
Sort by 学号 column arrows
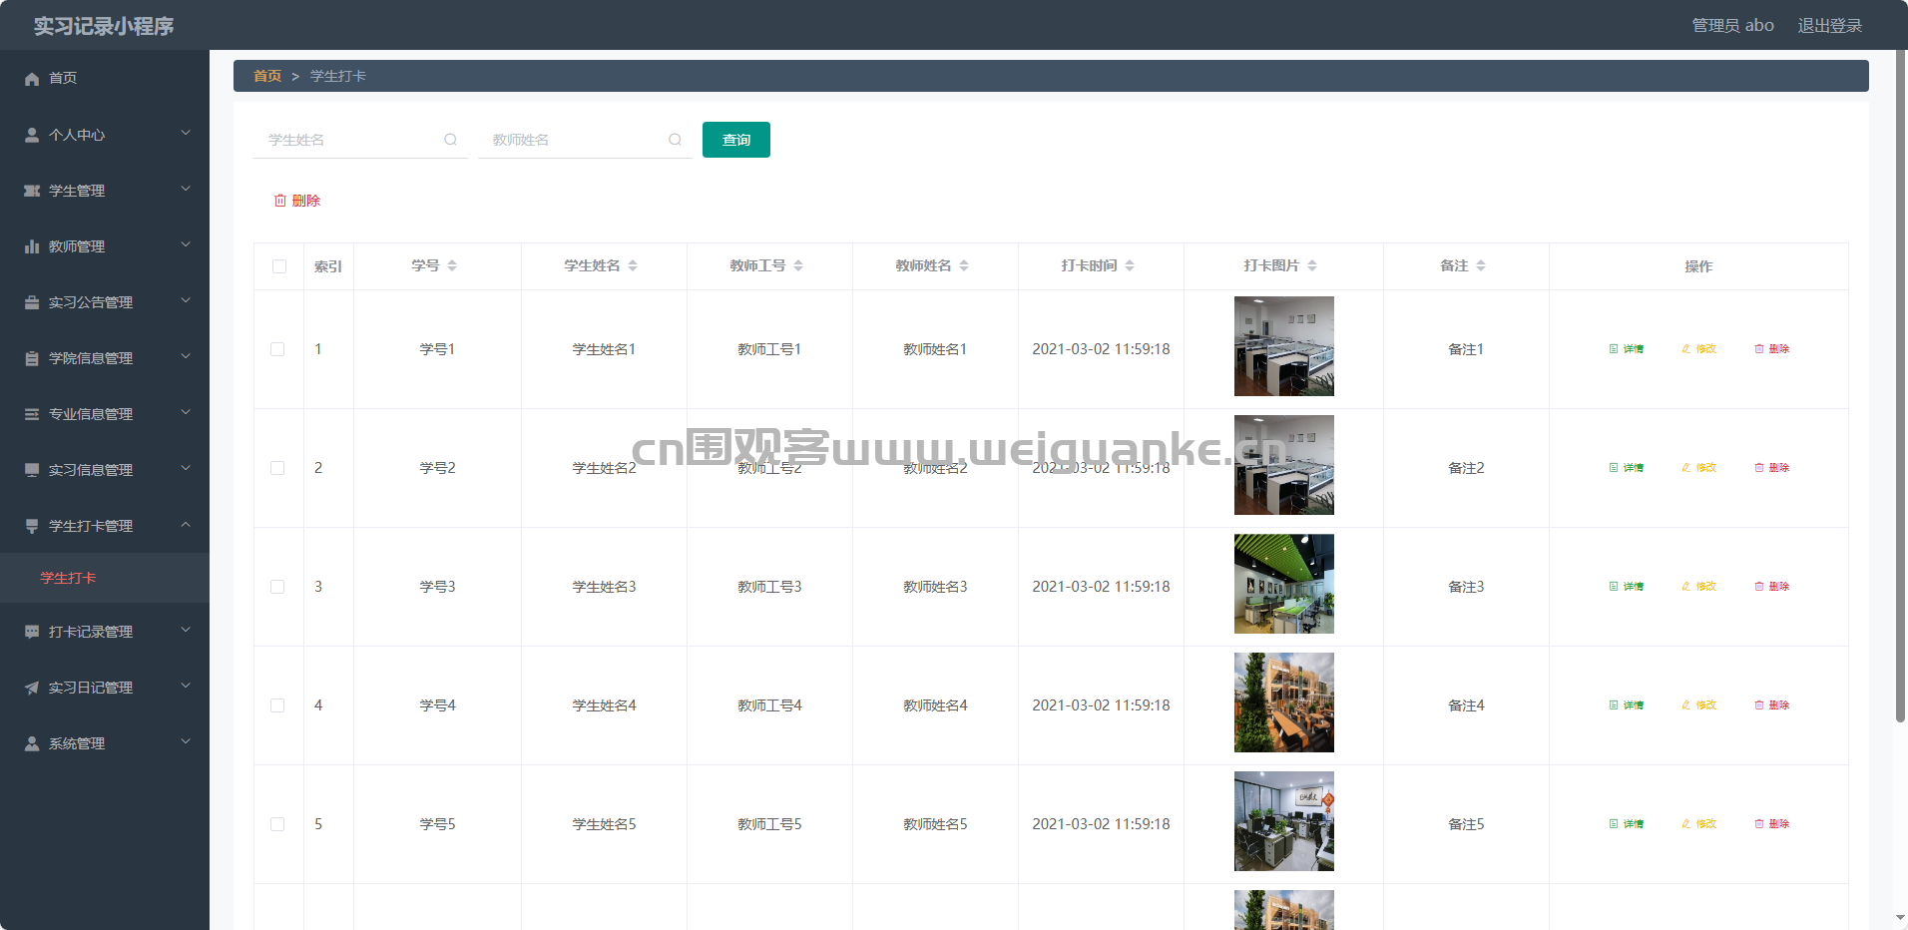tap(452, 265)
